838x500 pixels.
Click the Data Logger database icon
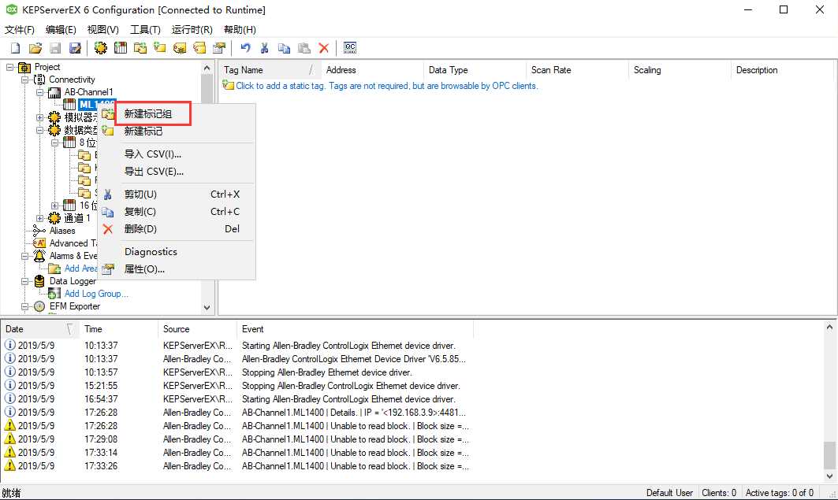(39, 281)
